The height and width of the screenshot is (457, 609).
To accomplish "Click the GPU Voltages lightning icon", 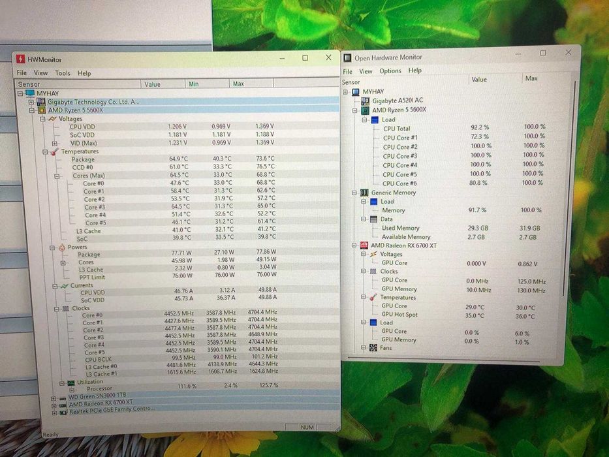I will [373, 254].
